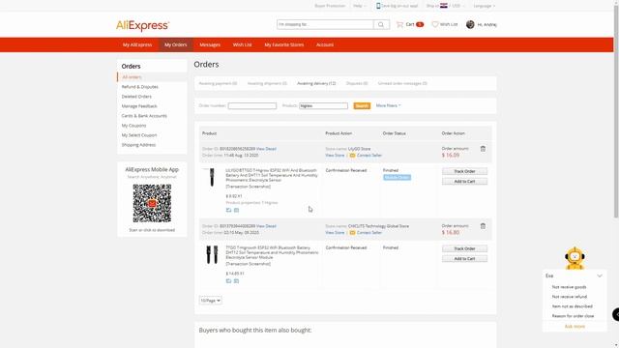The width and height of the screenshot is (619, 348).
Task: Add to Cart for the $16.09 order
Action: (464, 182)
